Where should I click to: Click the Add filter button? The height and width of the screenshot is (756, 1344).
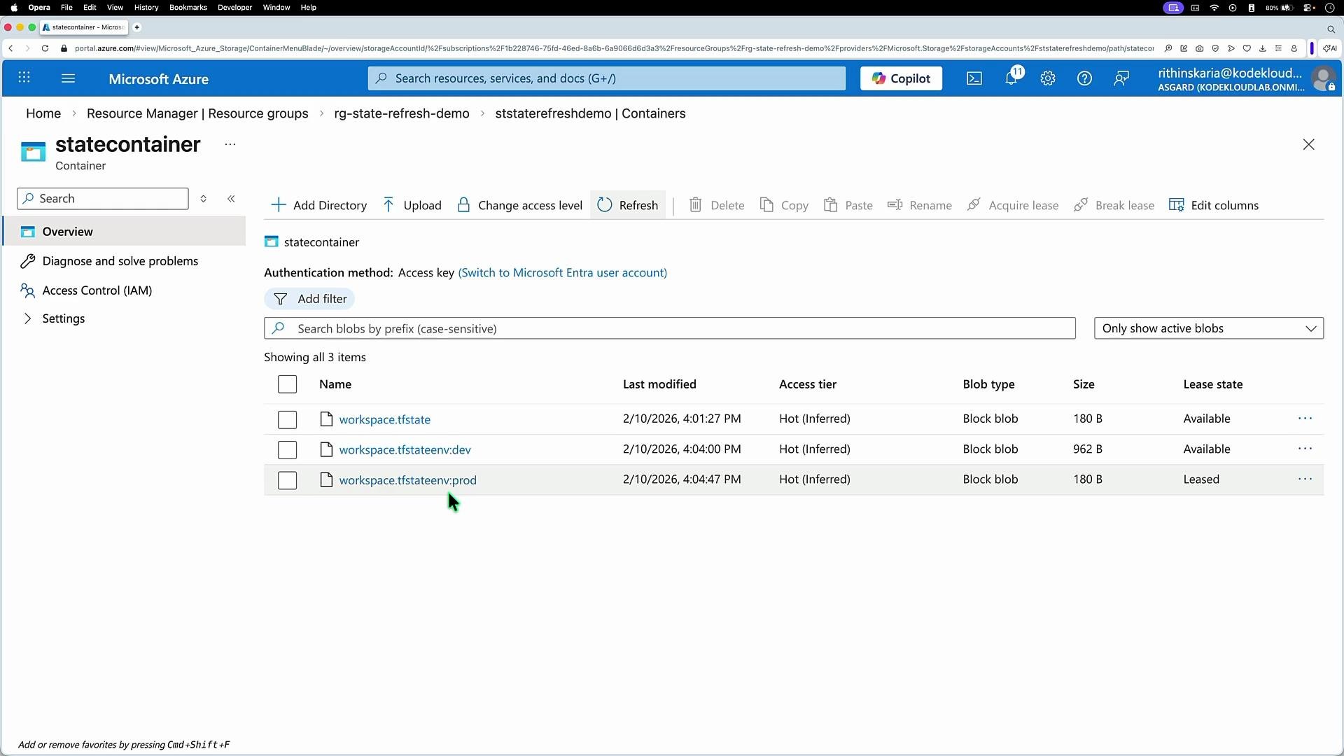[x=309, y=299]
